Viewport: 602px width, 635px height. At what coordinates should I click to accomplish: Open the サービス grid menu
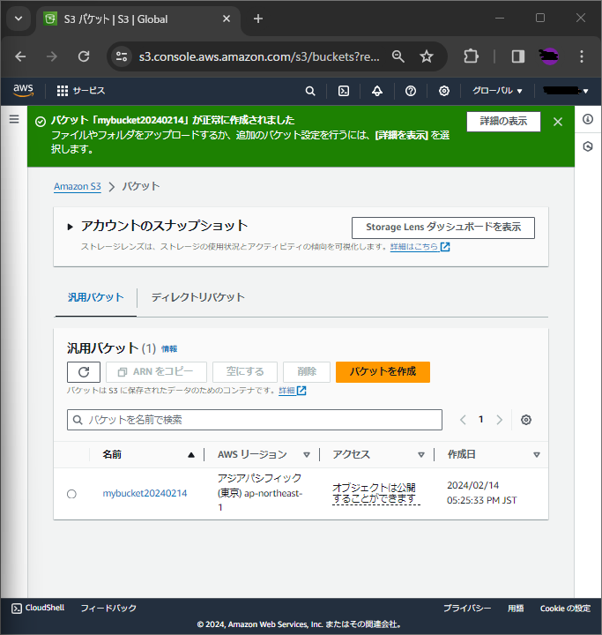coord(80,91)
